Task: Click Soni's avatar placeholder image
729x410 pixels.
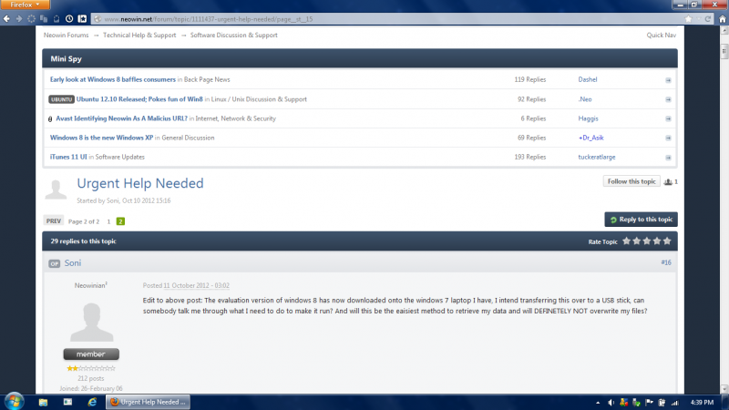Action: tap(92, 322)
